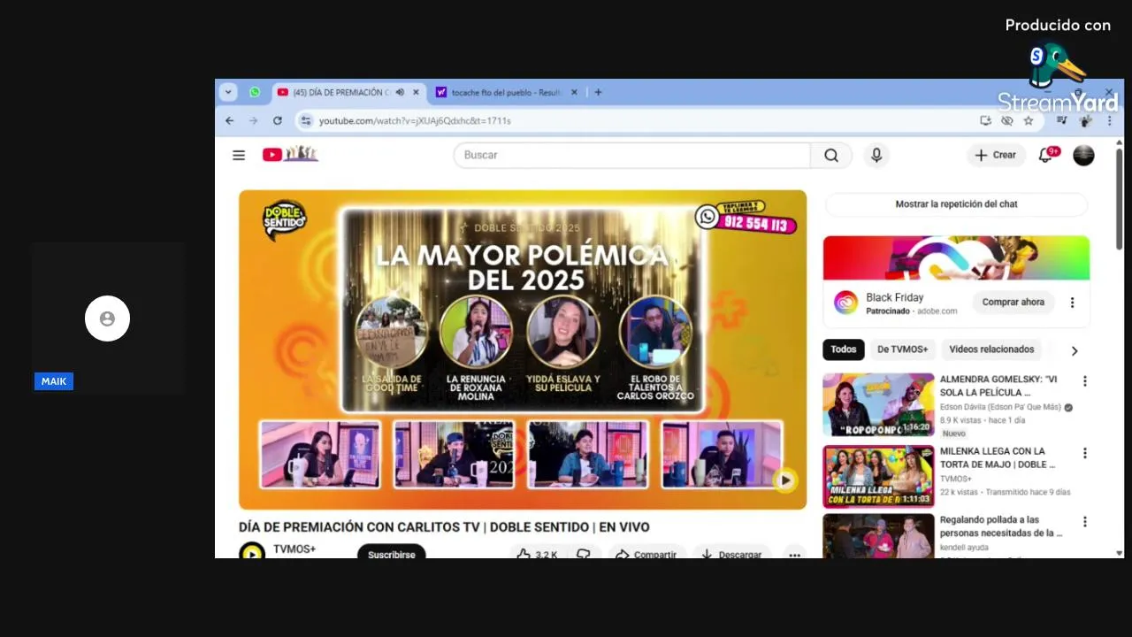The height and width of the screenshot is (637, 1132).
Task: Click the browser forward arrow
Action: point(254,120)
